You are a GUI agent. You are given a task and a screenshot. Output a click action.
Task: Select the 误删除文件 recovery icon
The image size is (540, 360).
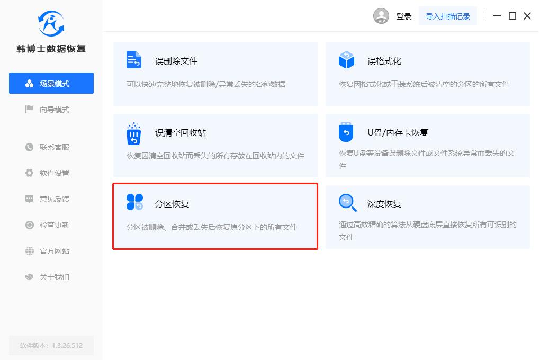click(x=134, y=60)
